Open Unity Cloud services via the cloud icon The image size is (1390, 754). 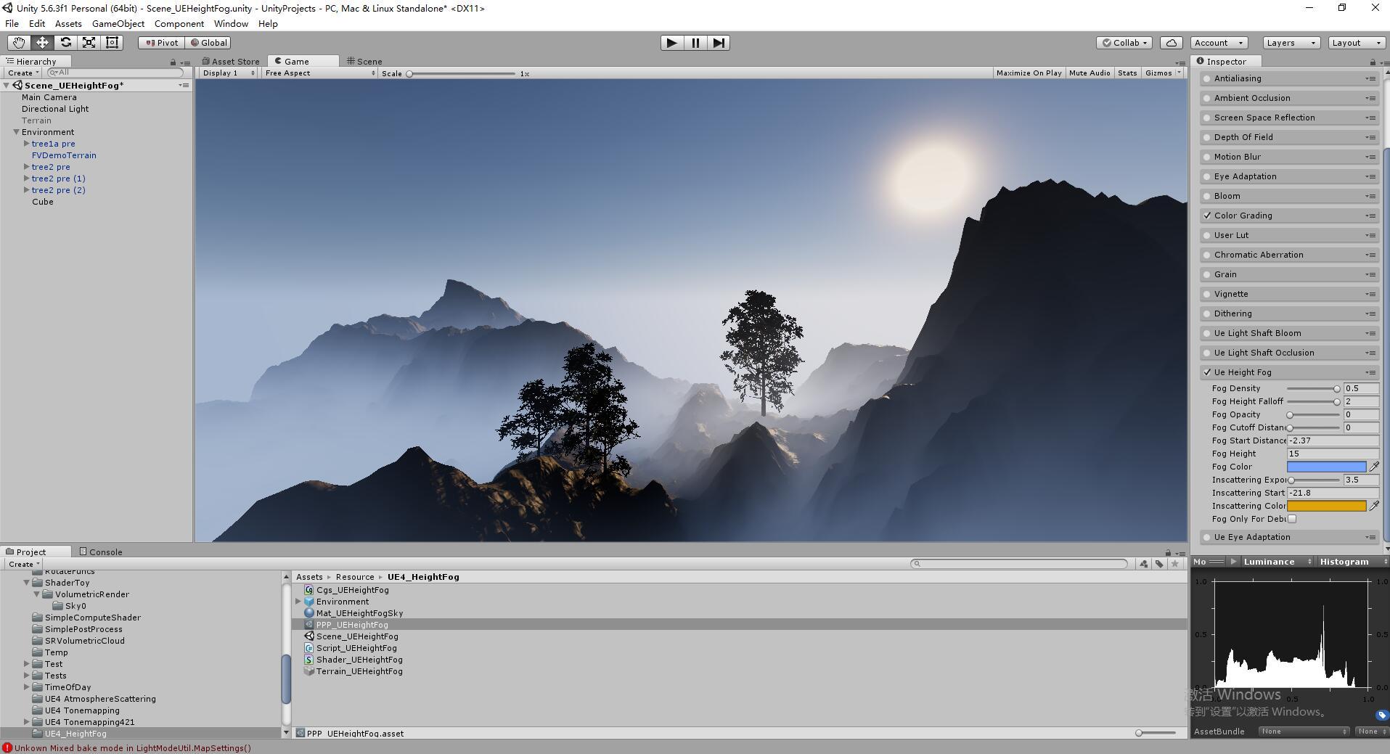1170,43
